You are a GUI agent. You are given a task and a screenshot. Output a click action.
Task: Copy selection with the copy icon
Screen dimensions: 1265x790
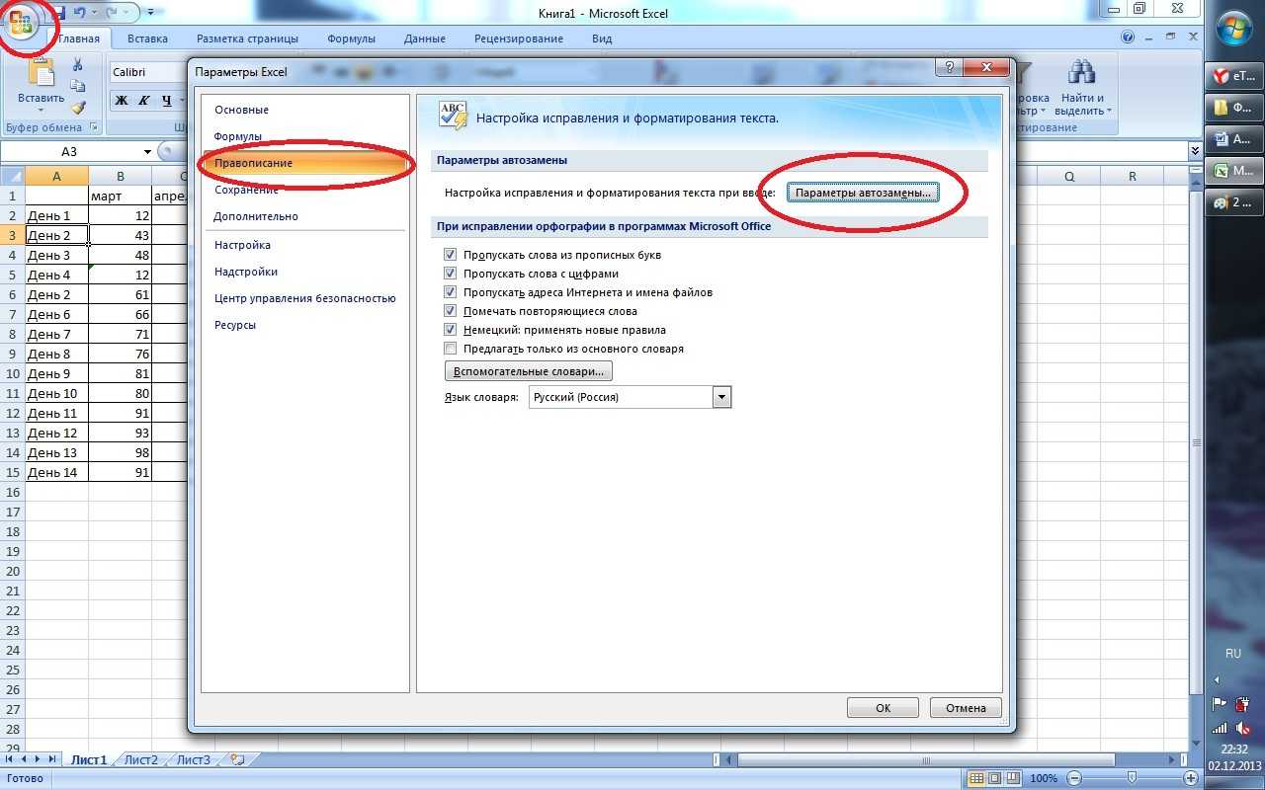(77, 87)
